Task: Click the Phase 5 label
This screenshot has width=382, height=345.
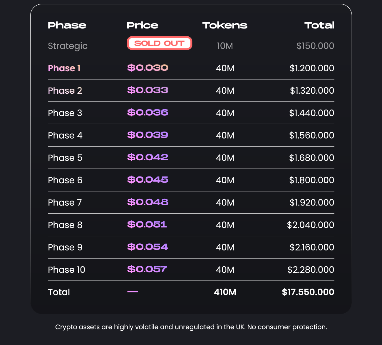Action: (x=65, y=158)
